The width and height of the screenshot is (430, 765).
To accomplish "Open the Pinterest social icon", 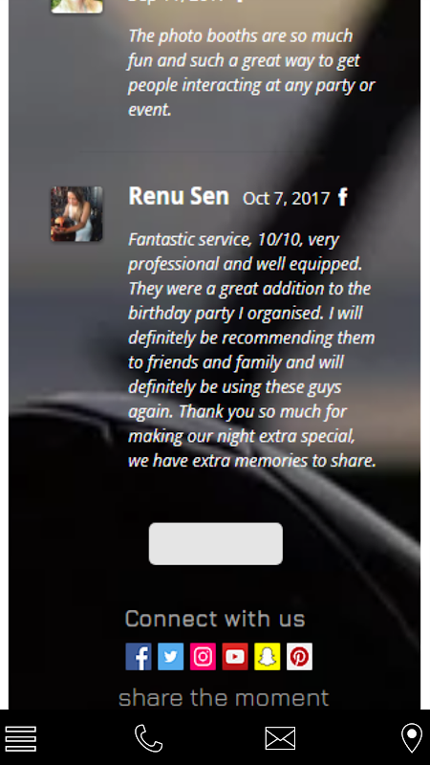I will (x=299, y=656).
